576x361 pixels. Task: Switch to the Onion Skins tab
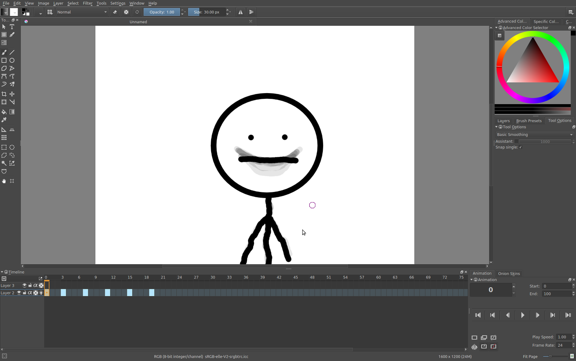[509, 274]
